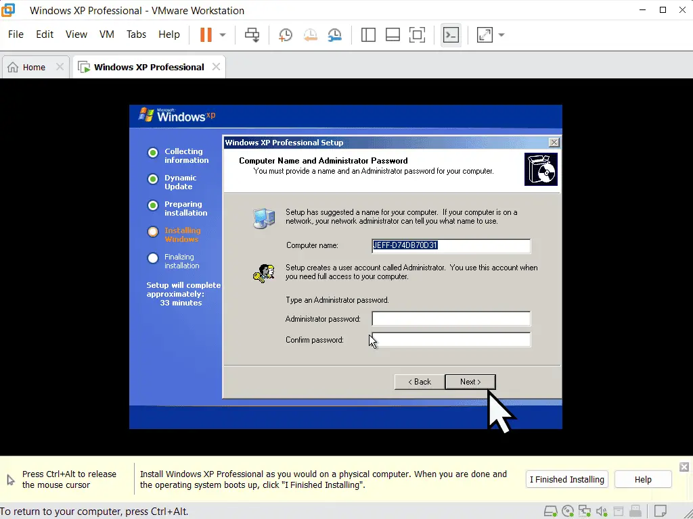Go Back in the setup dialog
Screen dimensions: 693x519
(420, 382)
